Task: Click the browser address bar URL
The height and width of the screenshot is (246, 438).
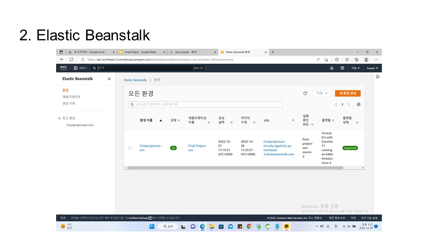Action: point(160,59)
